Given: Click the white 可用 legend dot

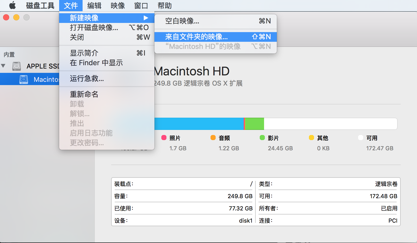Looking at the screenshot, I should coord(361,138).
